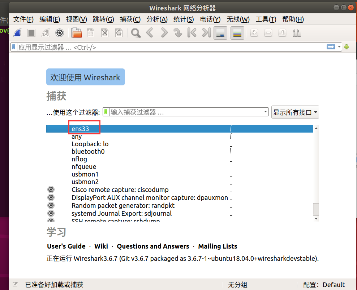Select the nfqueue interface
The width and height of the screenshot is (357, 290).
point(180,166)
